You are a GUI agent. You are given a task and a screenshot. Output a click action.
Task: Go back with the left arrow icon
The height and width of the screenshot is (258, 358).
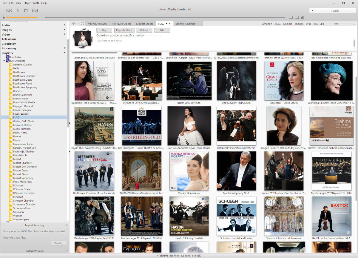coord(74,24)
